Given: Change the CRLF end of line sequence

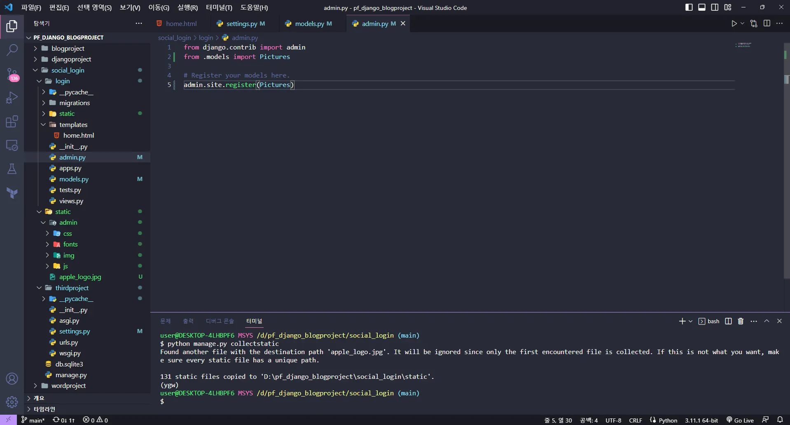Looking at the screenshot, I should point(636,420).
